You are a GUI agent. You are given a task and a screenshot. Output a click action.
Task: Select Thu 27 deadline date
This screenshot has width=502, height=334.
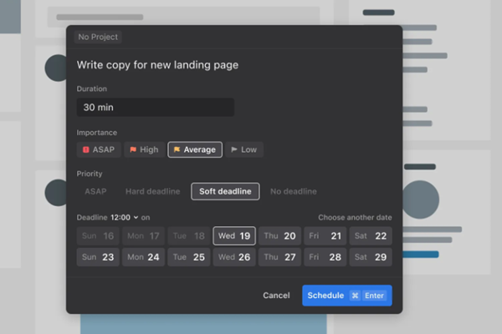(279, 257)
